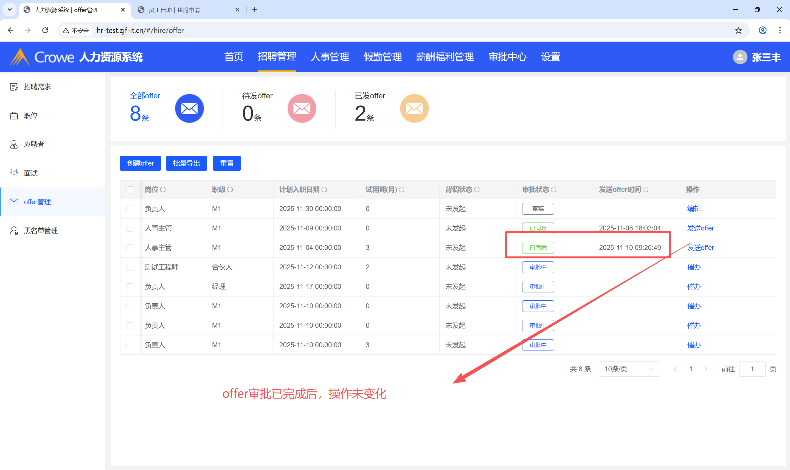The image size is (790, 470).
Task: Click the search icon beside 审批状态 column header
Action: (x=553, y=190)
